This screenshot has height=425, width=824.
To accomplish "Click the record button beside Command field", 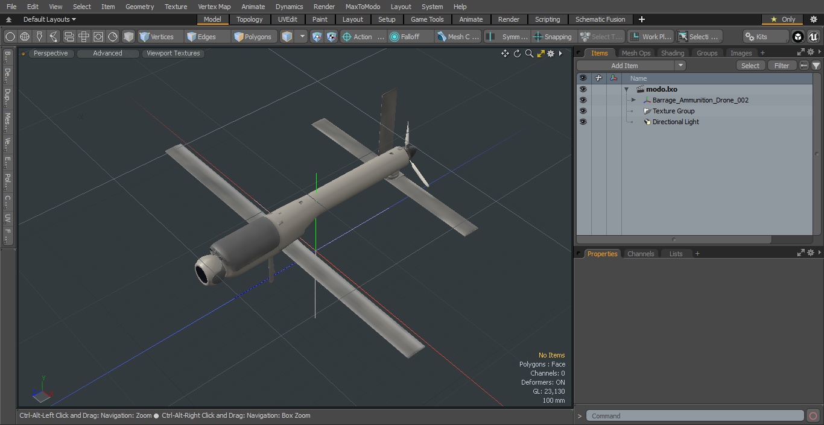I will [813, 416].
